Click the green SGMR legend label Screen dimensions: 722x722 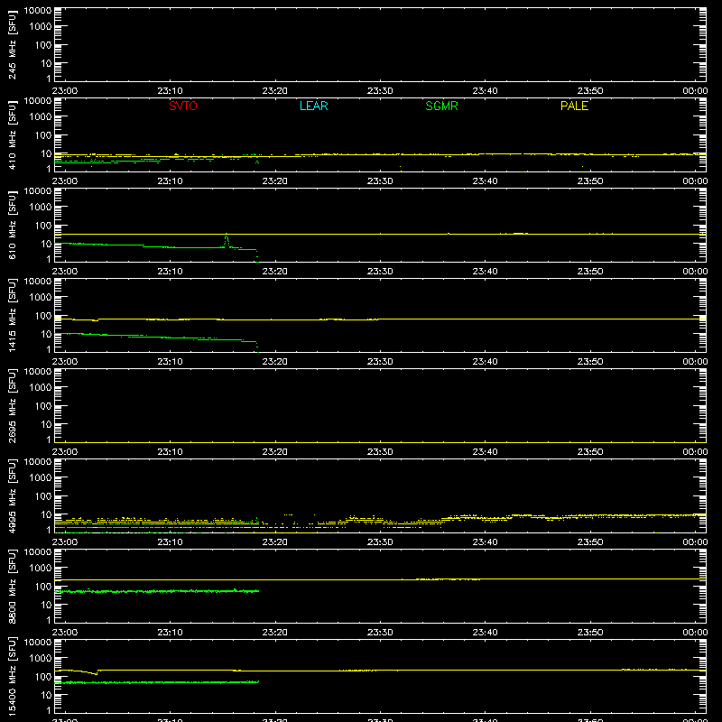click(x=441, y=106)
